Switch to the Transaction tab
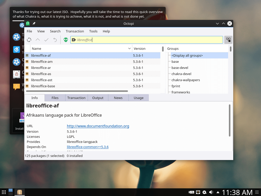261x196 pixels. tap(76, 98)
